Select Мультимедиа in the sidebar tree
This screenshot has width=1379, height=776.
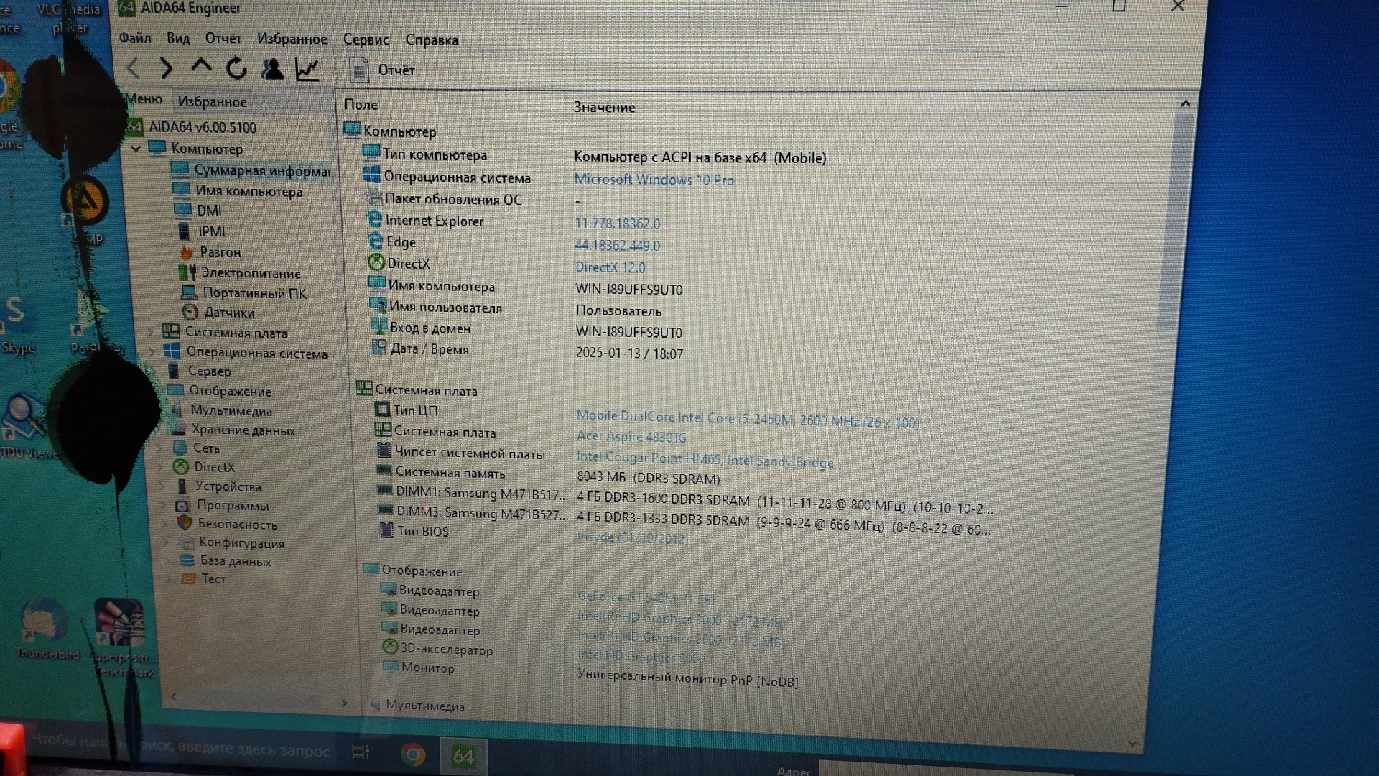point(221,410)
